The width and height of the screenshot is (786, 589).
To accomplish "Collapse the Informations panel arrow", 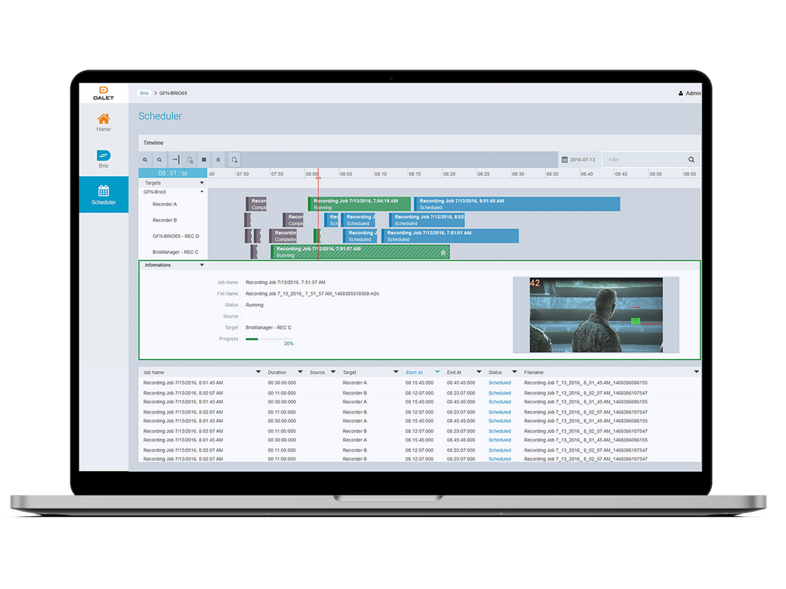I will pos(201,265).
